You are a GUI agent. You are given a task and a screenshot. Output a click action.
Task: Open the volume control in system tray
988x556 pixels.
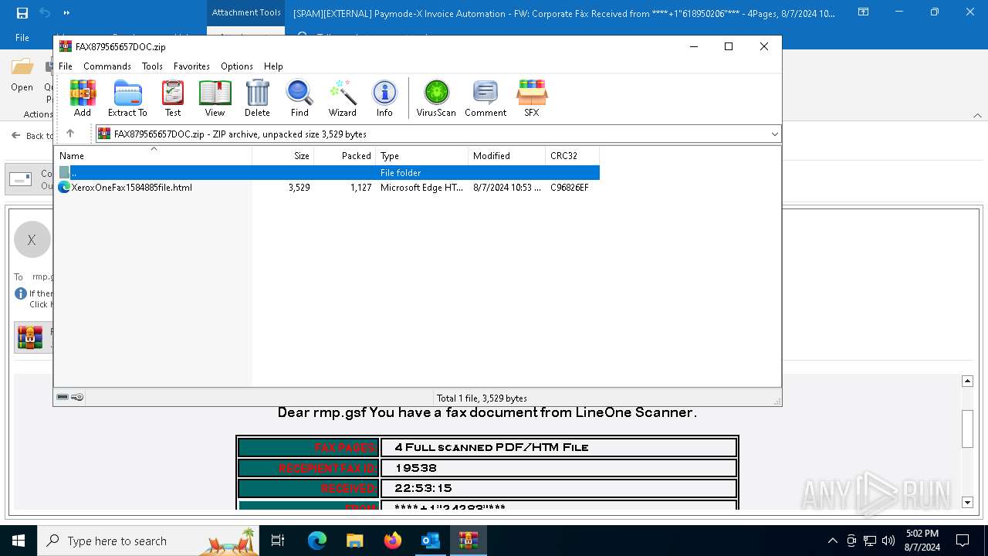(x=888, y=541)
